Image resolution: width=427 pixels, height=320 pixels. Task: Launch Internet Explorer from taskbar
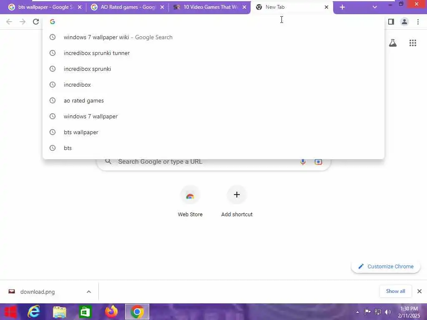coord(34,312)
